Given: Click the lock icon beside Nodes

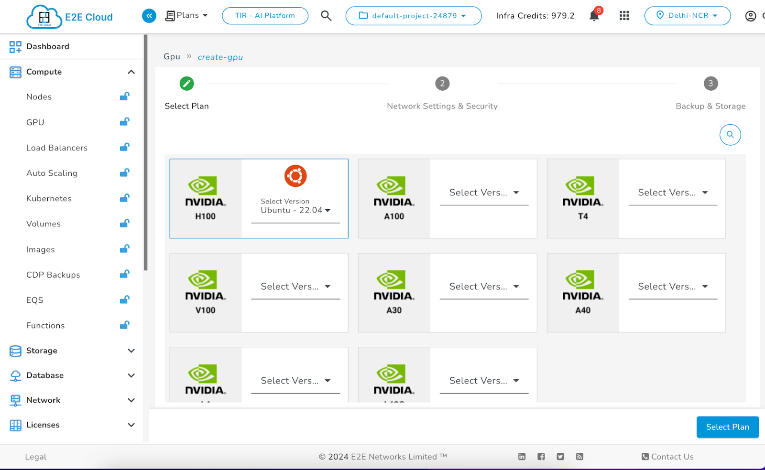Looking at the screenshot, I should [124, 96].
